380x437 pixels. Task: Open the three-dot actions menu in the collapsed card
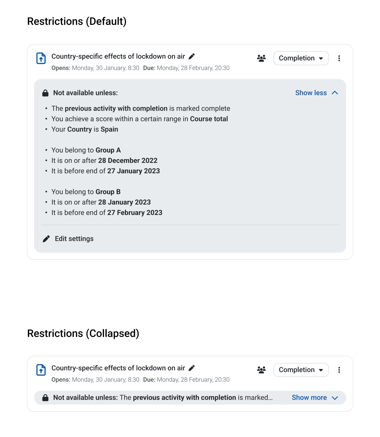coord(339,370)
